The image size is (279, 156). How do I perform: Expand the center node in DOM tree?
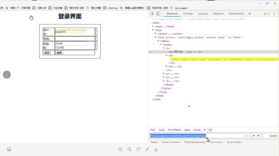(x=155, y=33)
